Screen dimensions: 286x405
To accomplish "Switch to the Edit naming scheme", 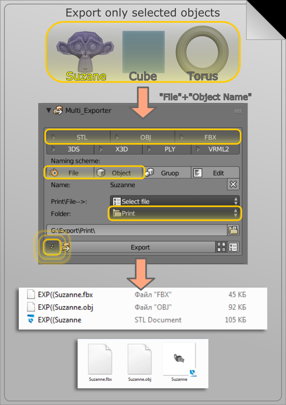I will tap(215, 173).
